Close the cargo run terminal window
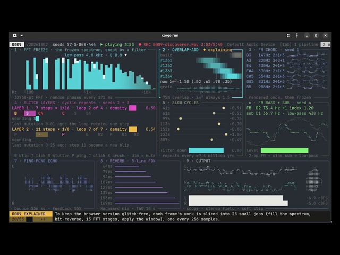Viewport: 340px width, 255px height. (325, 36)
